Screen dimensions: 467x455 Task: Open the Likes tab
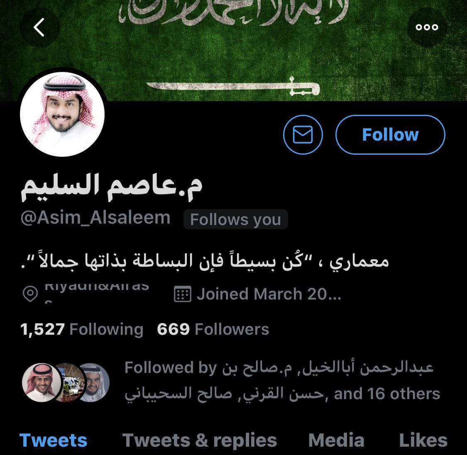tap(423, 440)
